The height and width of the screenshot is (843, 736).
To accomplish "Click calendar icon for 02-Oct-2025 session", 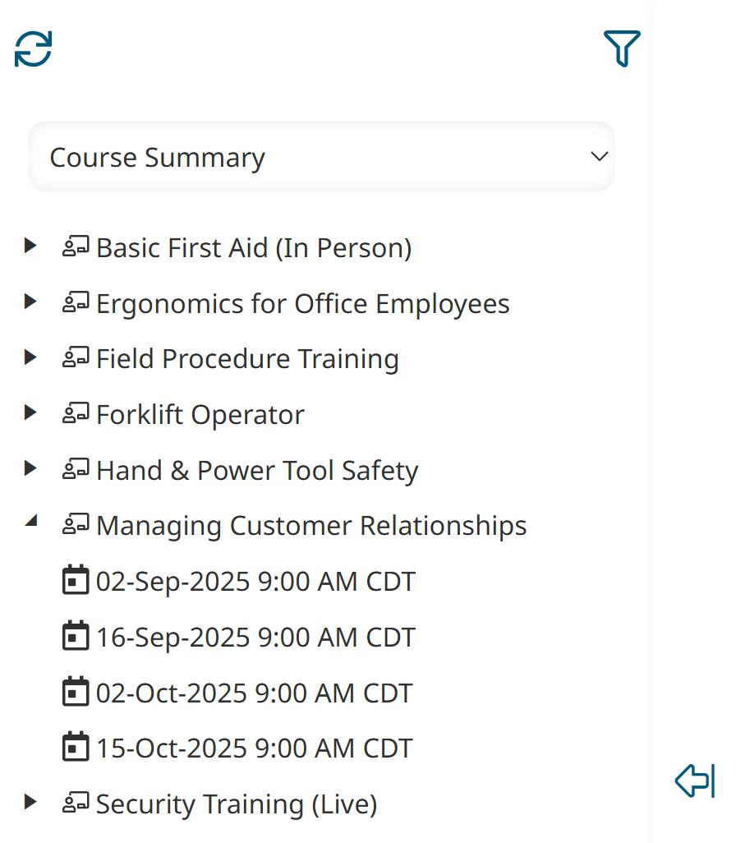I will point(76,692).
